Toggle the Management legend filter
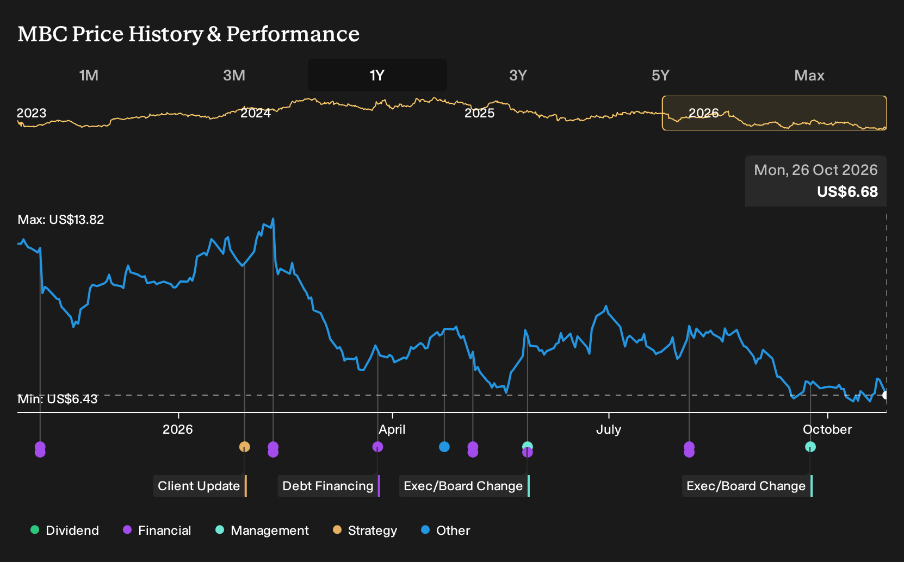This screenshot has width=904, height=562. pyautogui.click(x=262, y=530)
